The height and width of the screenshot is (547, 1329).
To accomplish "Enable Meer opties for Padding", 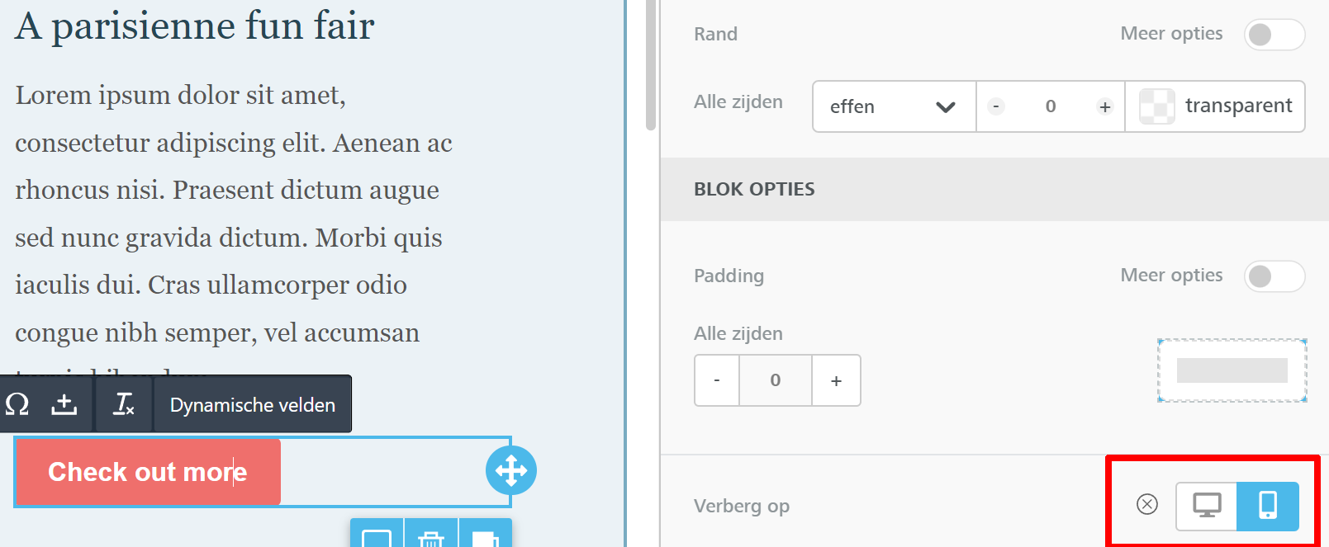I will (1274, 276).
